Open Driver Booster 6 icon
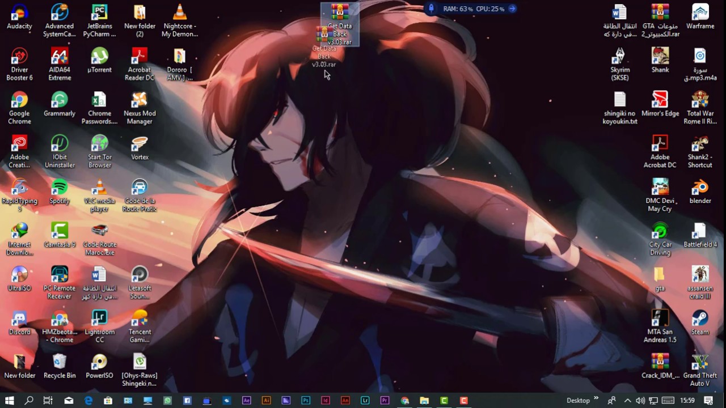Viewport: 726px width, 408px height. point(19,65)
